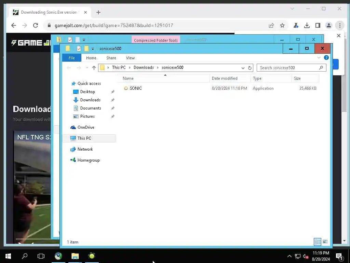Open recent locations dropdown arrow
Viewport: 350px width, 263px height.
coord(87,68)
